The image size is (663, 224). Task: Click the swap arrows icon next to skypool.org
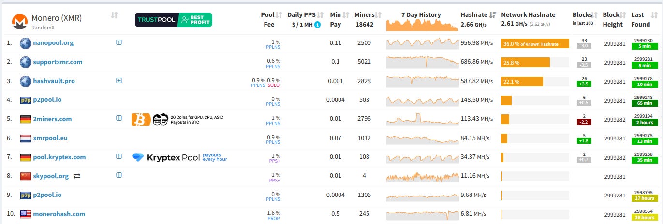coord(76,176)
